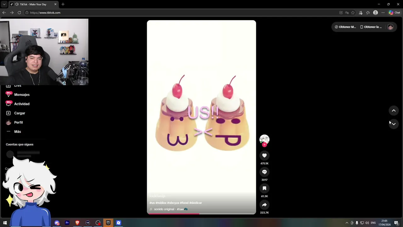Screen dimensions: 403x227
Task: Click the apps icon in the address bar
Action: pyautogui.click(x=341, y=13)
